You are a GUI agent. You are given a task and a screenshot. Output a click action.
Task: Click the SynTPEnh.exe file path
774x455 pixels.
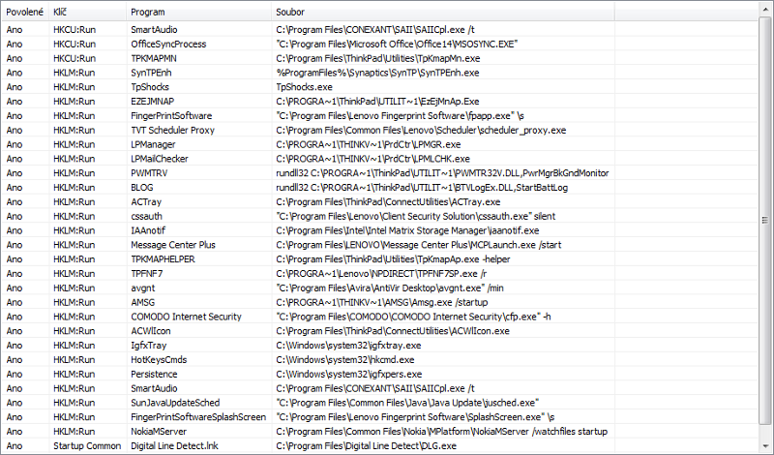coord(377,73)
